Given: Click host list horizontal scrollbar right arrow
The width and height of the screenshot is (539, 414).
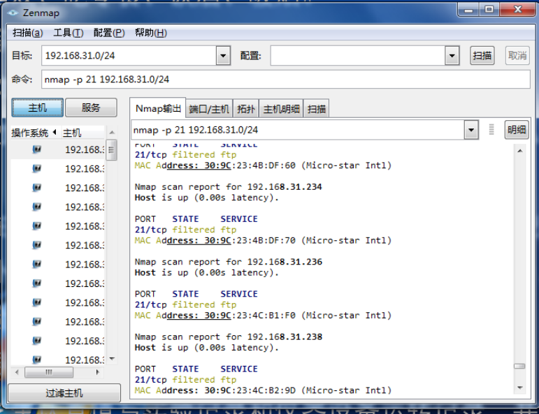Looking at the screenshot, I should point(98,372).
